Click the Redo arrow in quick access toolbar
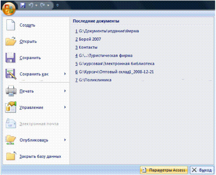The image size is (216, 175). click(42, 5)
